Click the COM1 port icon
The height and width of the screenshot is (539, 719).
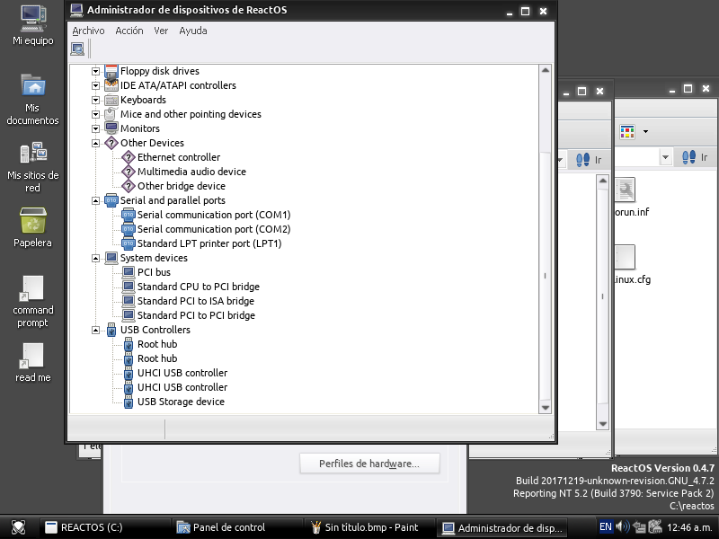129,215
